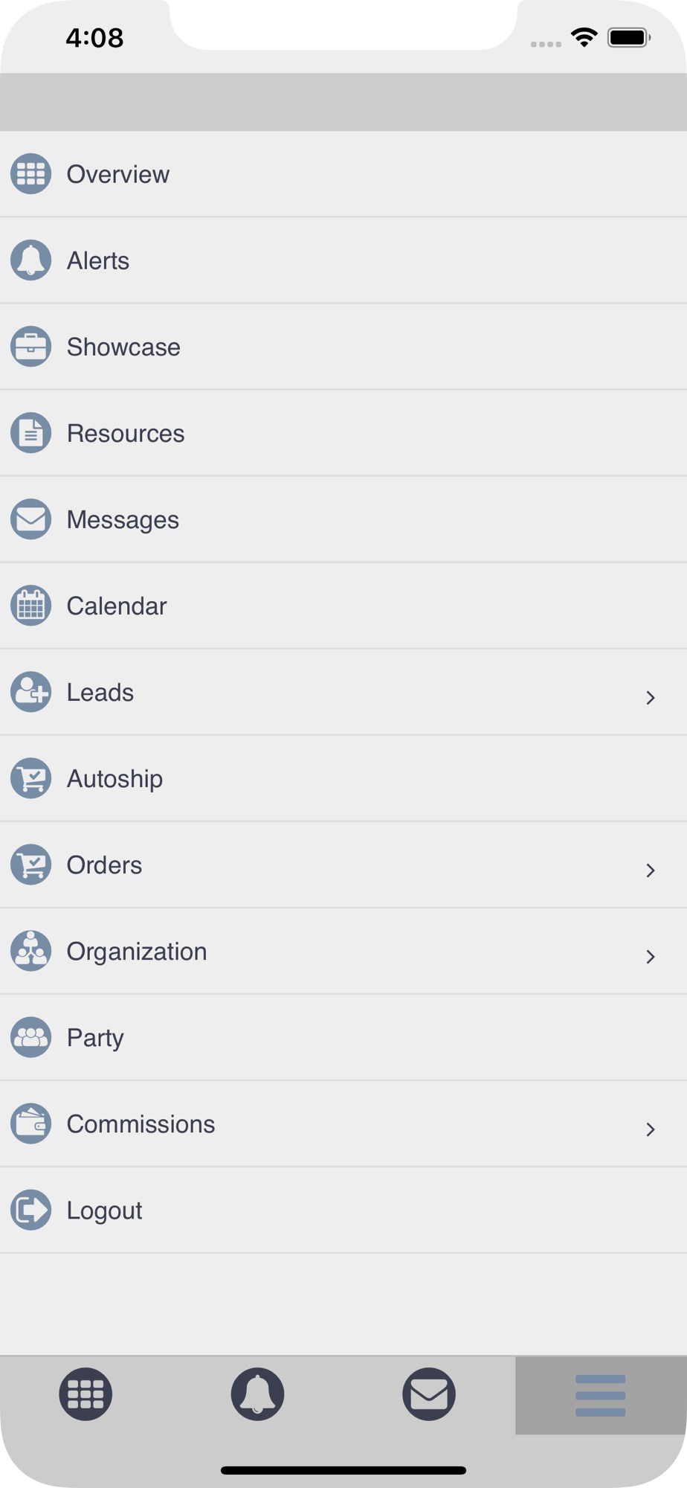
Task: Expand the Commissions submenu chevron
Action: tap(651, 1129)
